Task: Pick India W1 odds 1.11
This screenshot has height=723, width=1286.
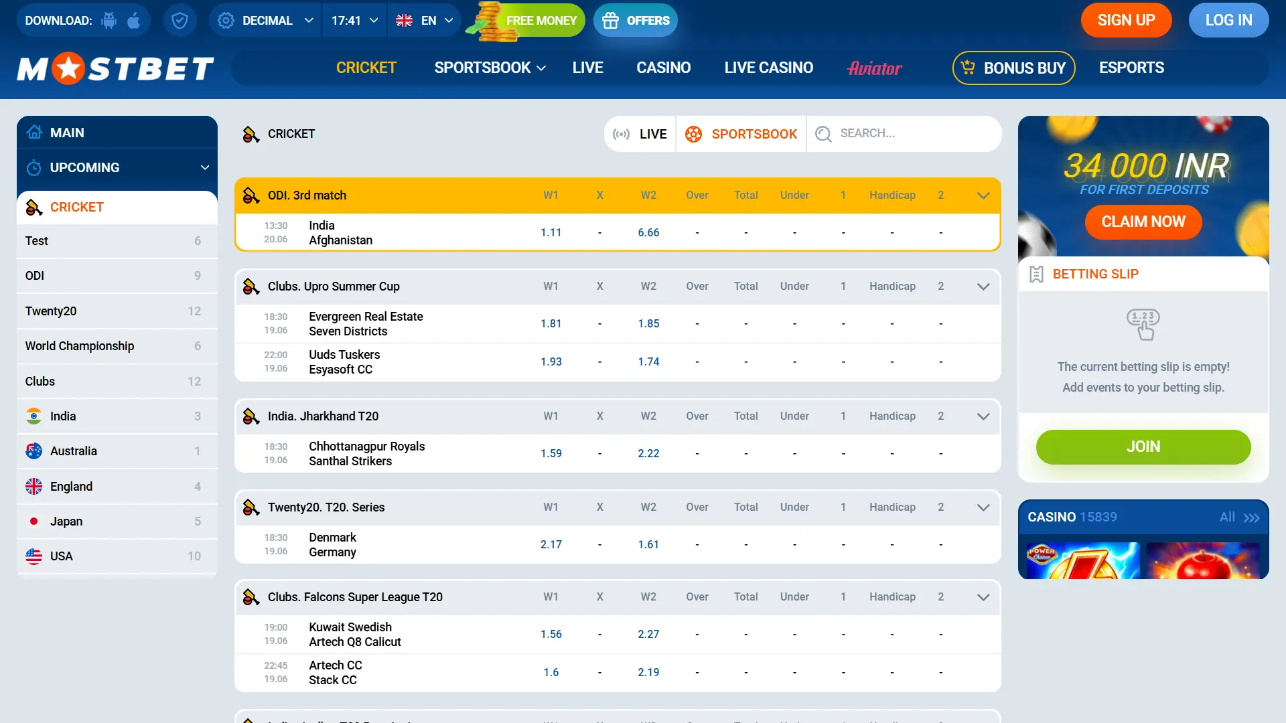Action: coord(551,232)
